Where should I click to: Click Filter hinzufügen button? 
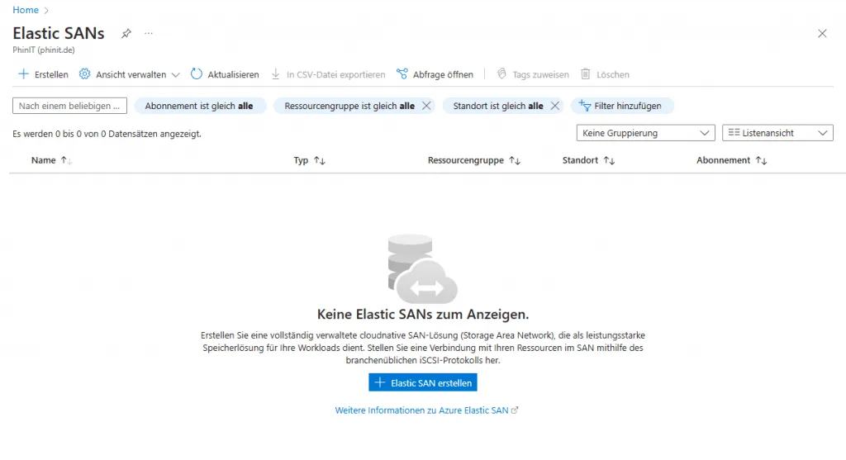(622, 106)
